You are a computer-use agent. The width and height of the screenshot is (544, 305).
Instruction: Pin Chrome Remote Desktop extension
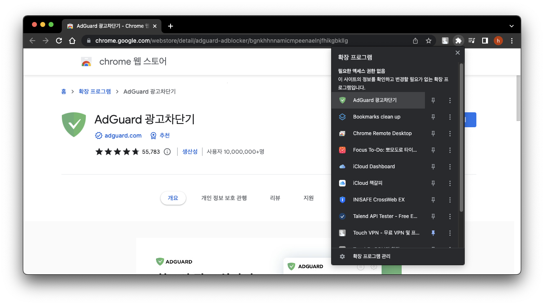click(433, 133)
